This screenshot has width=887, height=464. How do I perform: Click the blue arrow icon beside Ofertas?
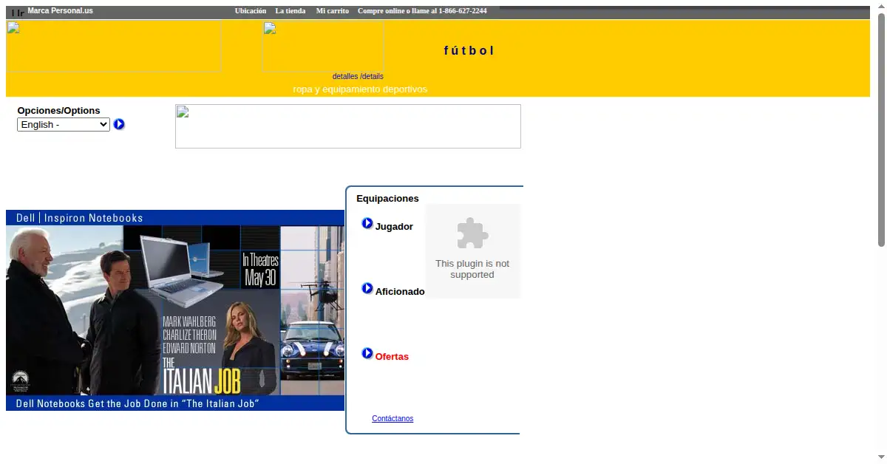[367, 353]
